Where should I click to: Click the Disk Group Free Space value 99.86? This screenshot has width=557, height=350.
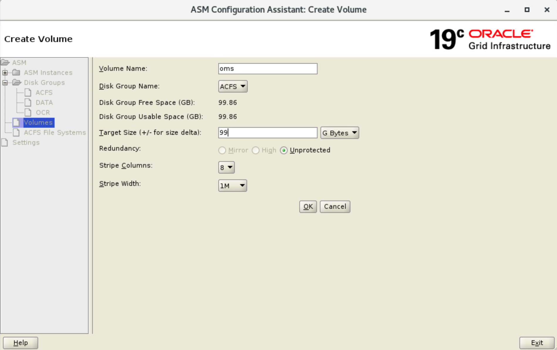click(x=228, y=102)
